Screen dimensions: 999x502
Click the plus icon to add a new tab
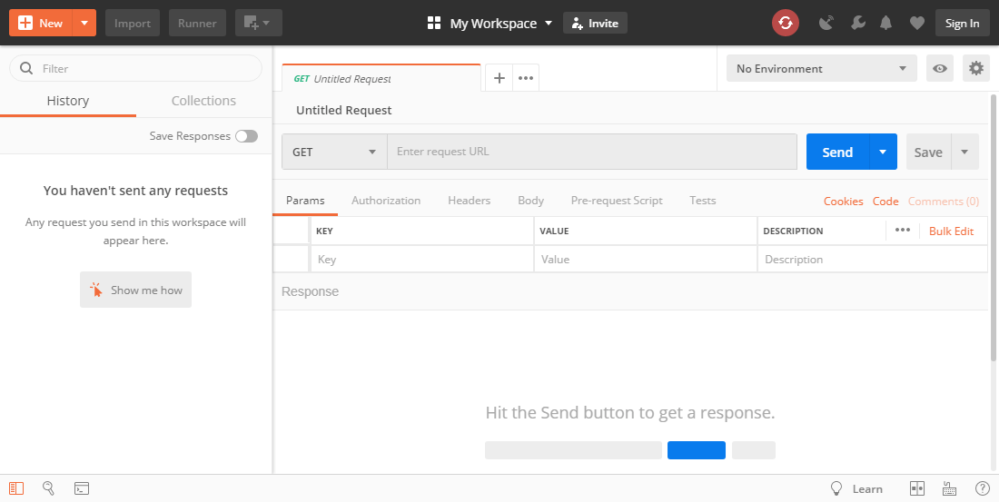(x=499, y=78)
